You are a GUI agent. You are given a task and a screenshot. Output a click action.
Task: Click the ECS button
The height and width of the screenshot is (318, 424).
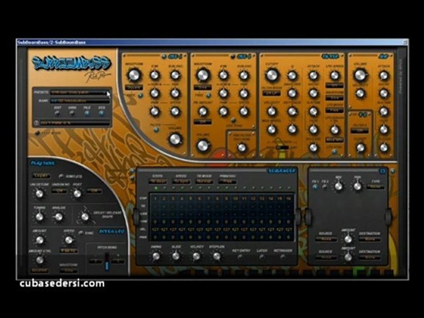pyautogui.click(x=102, y=114)
